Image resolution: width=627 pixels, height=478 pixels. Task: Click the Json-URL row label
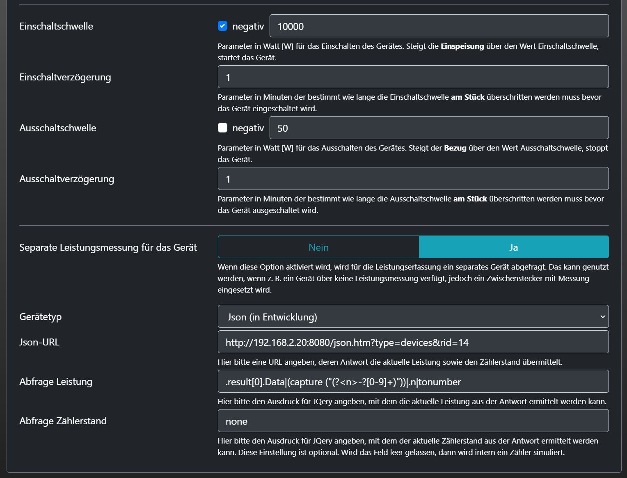click(x=39, y=342)
